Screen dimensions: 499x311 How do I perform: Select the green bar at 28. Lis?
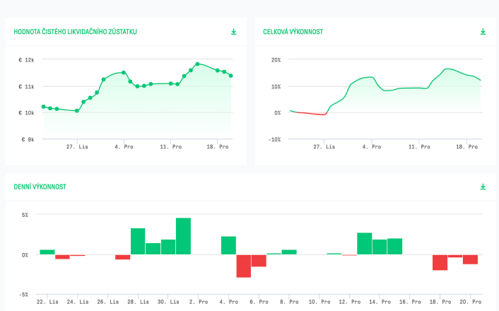point(138,241)
